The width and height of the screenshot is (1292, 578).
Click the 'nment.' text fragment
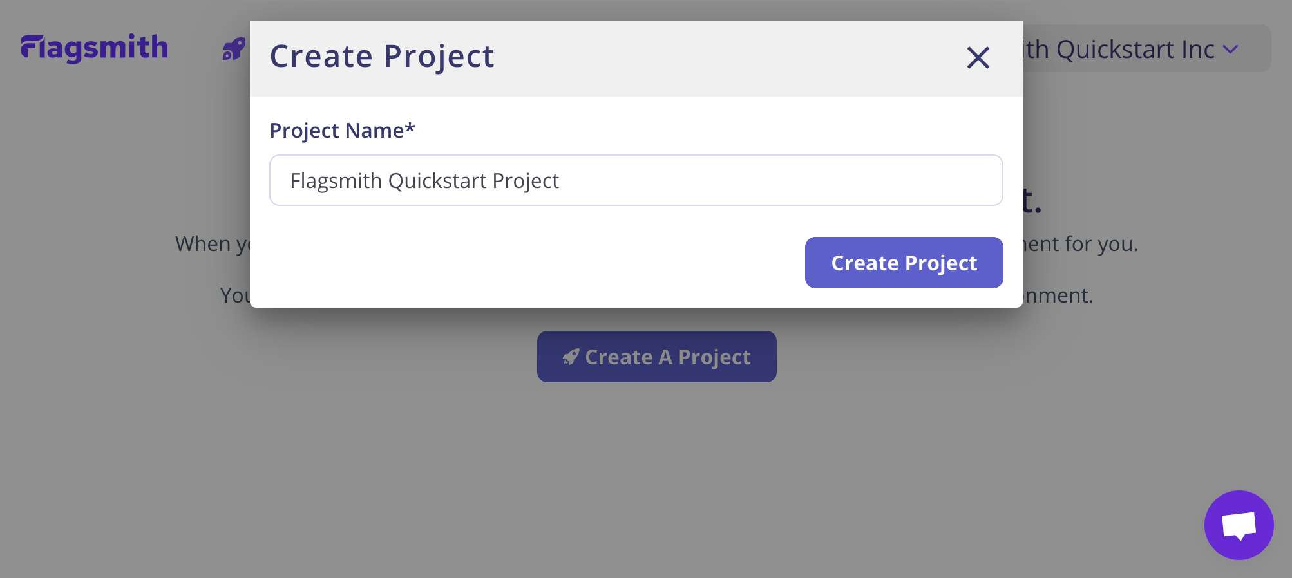[1058, 295]
